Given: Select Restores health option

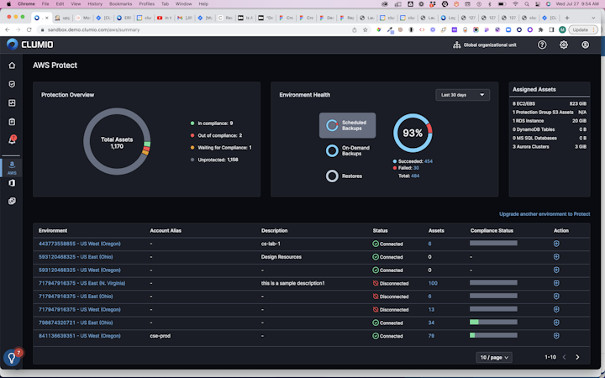Looking at the screenshot, I should tap(345, 176).
